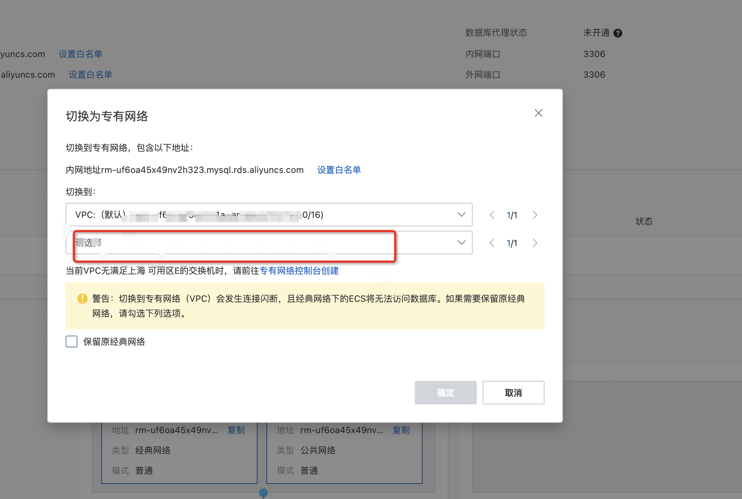Close the 切换为专有网络 dialog

point(538,113)
